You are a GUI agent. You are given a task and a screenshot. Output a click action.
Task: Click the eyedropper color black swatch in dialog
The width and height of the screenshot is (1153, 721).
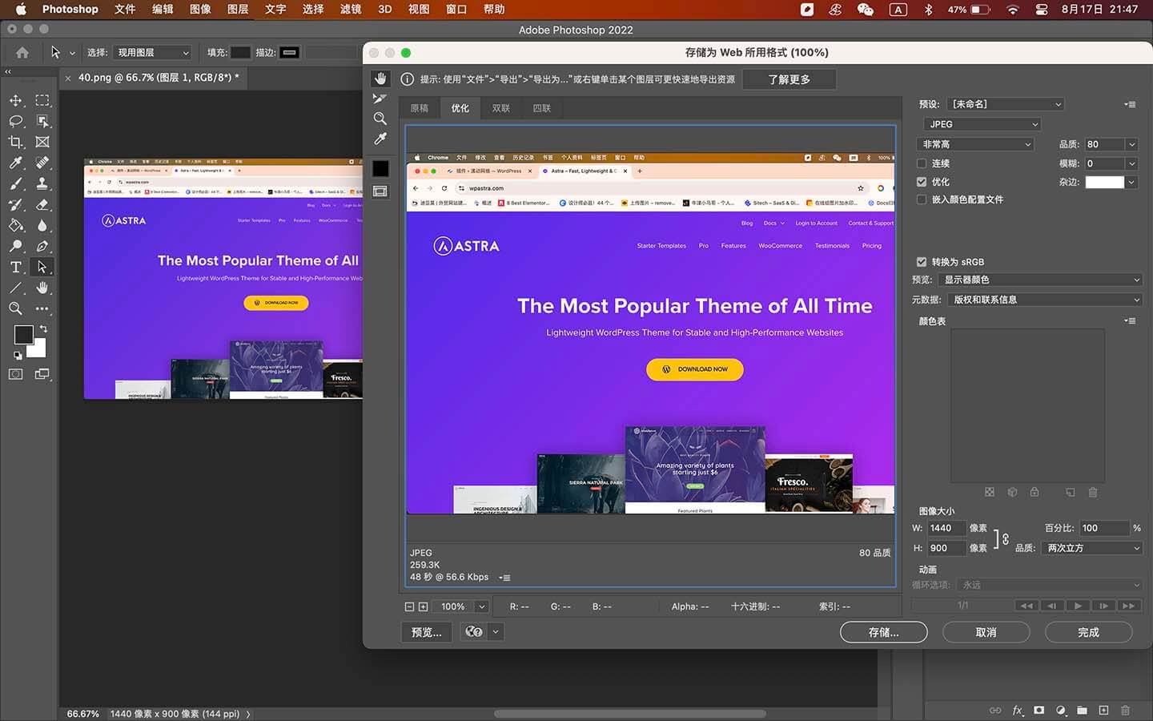pyautogui.click(x=380, y=168)
